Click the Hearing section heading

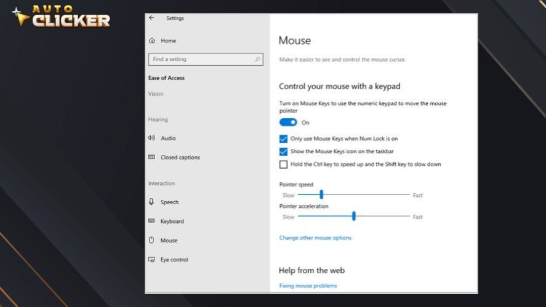tap(158, 119)
